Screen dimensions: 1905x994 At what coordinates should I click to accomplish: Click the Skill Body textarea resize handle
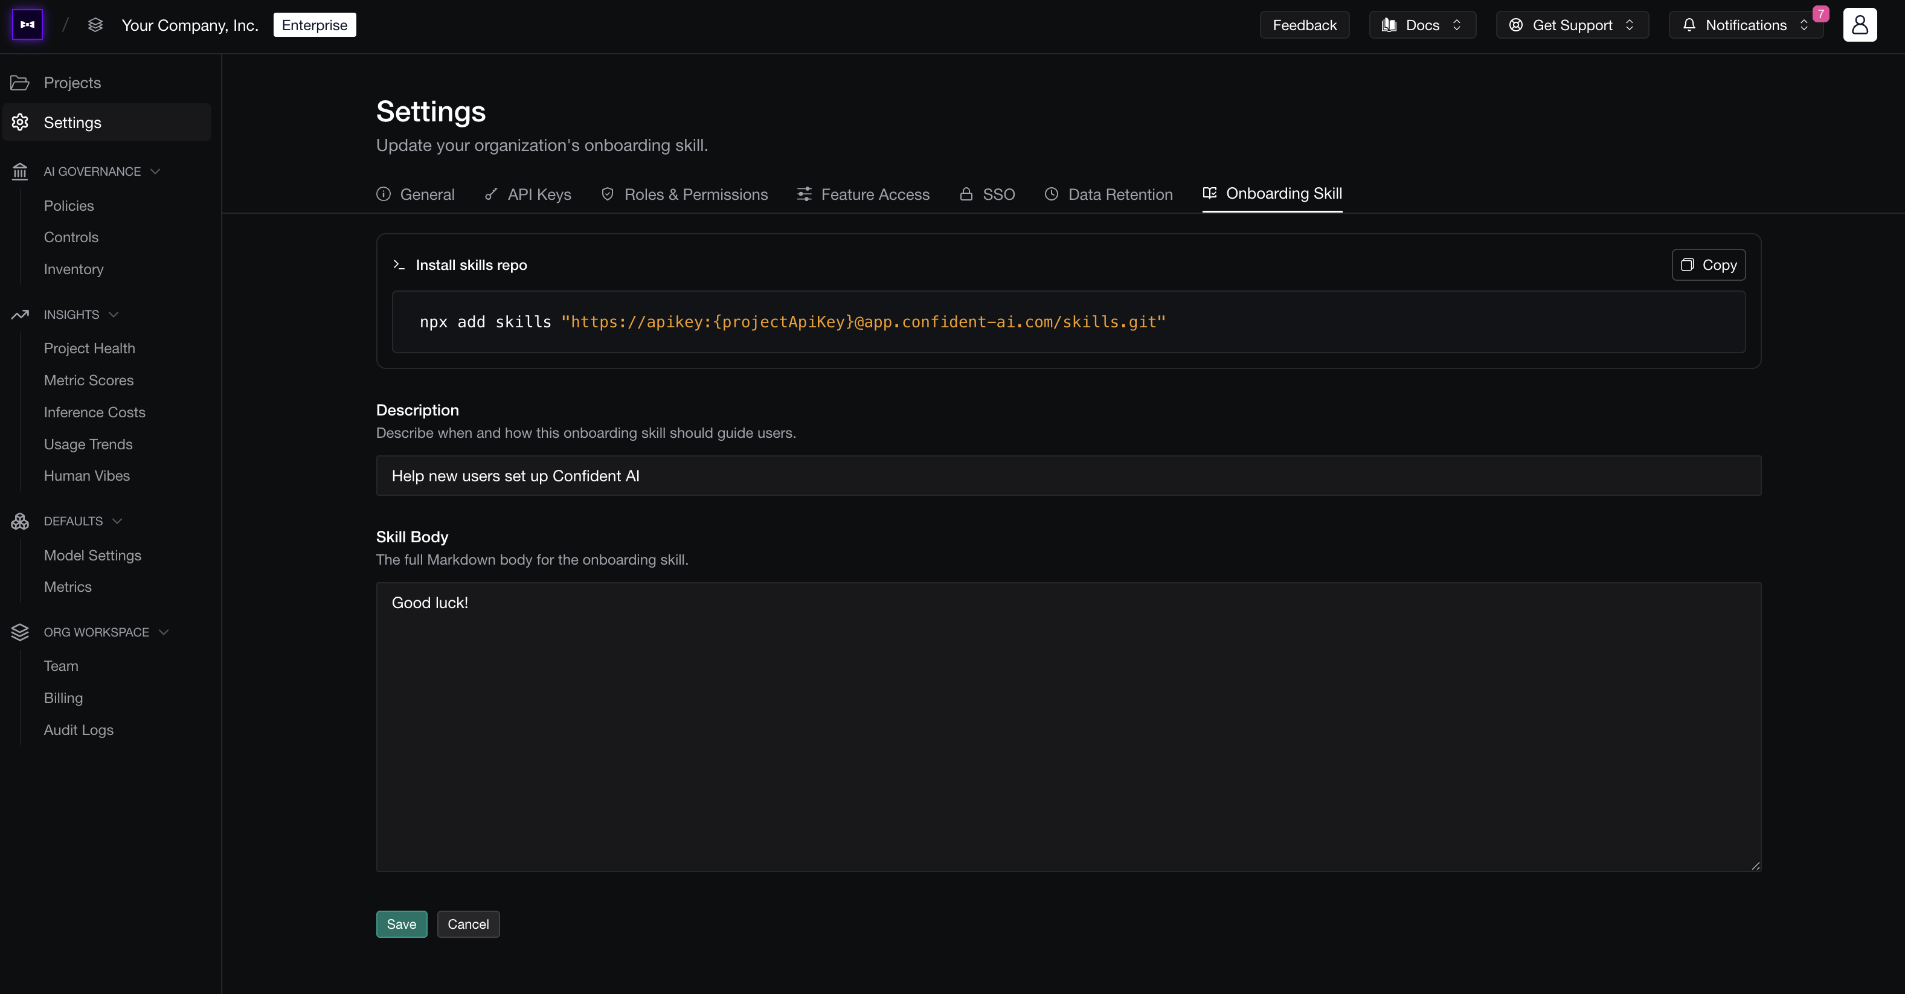coord(1756,865)
